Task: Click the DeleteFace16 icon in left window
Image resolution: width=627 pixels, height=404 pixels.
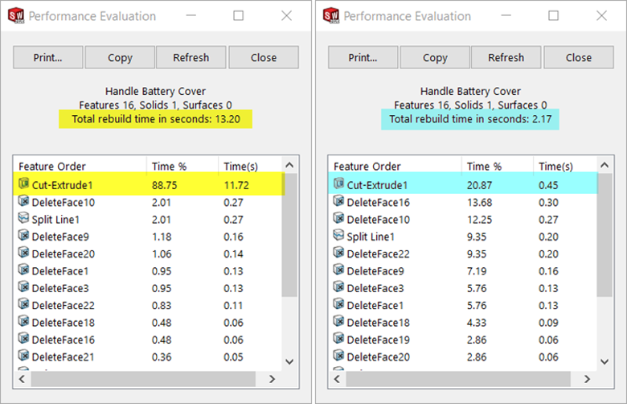Action: coord(24,338)
